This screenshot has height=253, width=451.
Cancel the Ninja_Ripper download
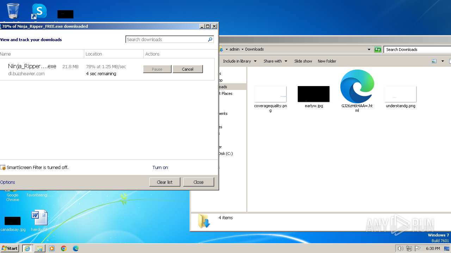[x=187, y=69]
